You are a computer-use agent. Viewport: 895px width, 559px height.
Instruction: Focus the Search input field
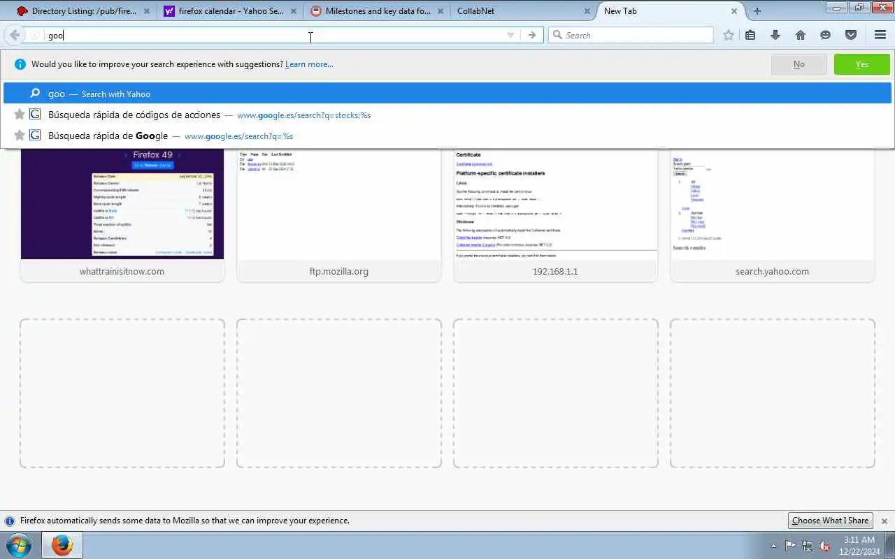[x=631, y=35]
